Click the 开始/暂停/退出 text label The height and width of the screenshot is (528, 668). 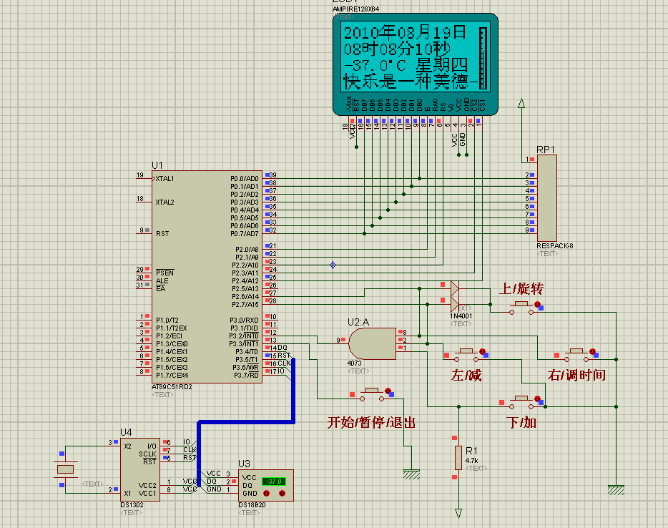(x=371, y=423)
